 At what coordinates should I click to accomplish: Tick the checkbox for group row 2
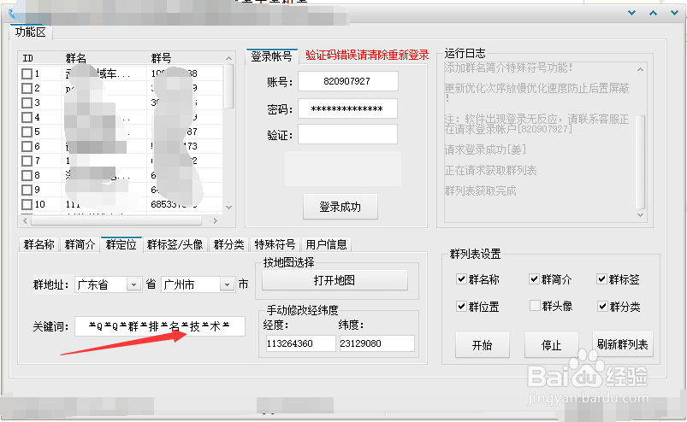[x=27, y=88]
